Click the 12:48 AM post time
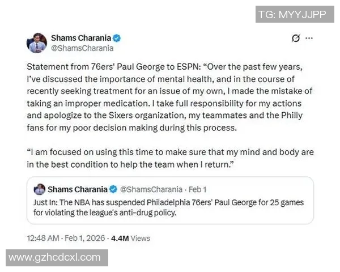The height and width of the screenshot is (272, 340). tap(43, 238)
